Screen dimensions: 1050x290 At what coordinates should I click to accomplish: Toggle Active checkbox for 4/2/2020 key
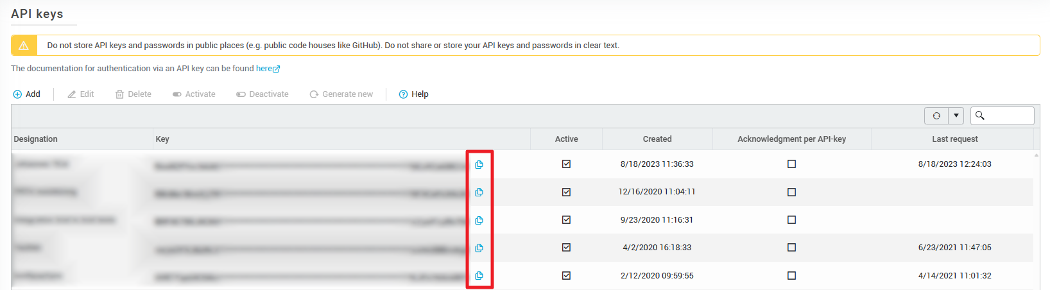click(x=566, y=248)
